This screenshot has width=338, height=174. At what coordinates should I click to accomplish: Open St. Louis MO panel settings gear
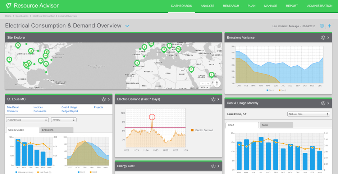tap(104, 99)
